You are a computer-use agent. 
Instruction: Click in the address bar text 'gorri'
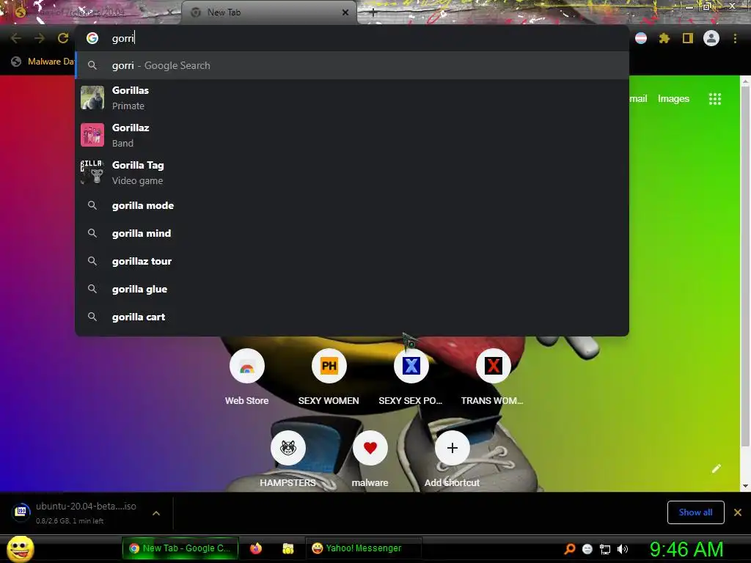click(123, 38)
